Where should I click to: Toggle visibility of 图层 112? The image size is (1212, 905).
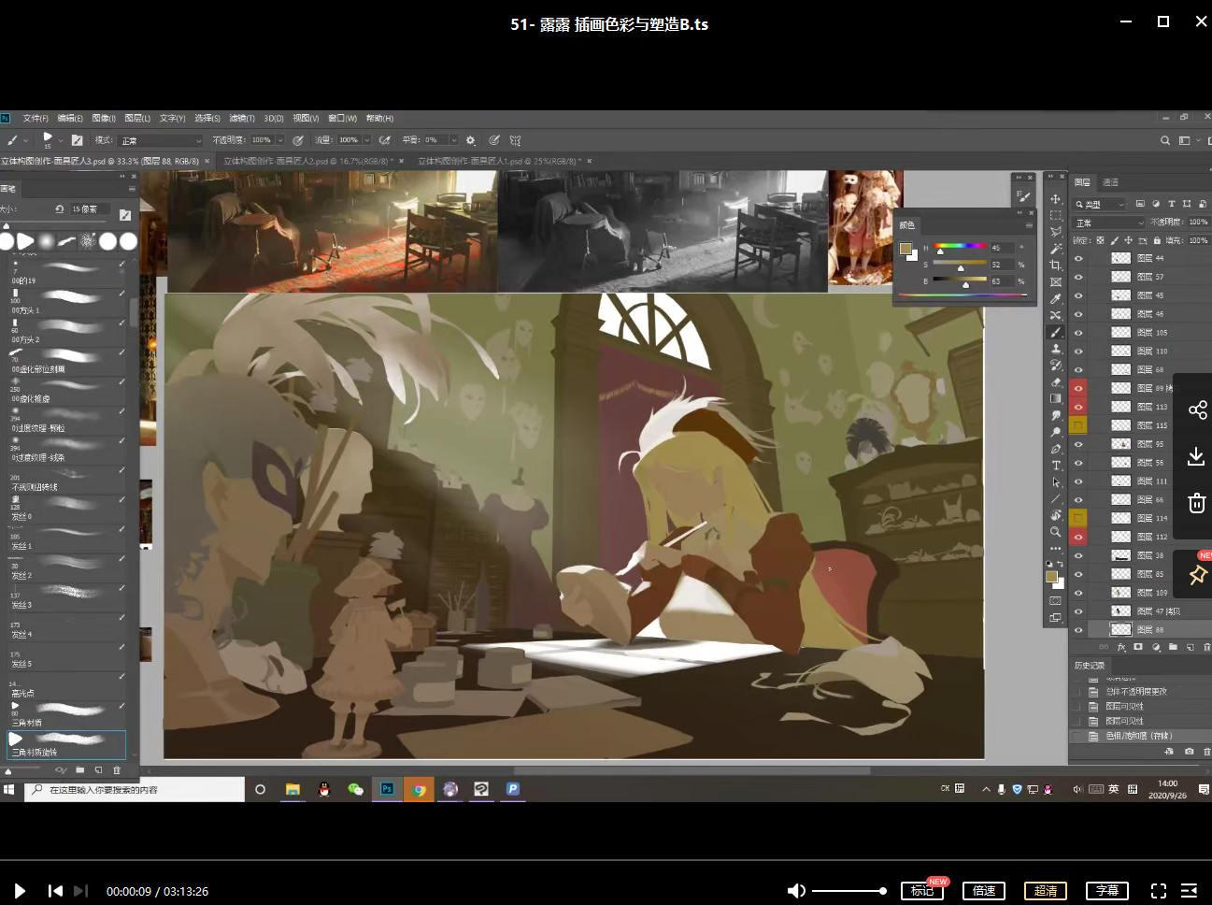[x=1078, y=537]
